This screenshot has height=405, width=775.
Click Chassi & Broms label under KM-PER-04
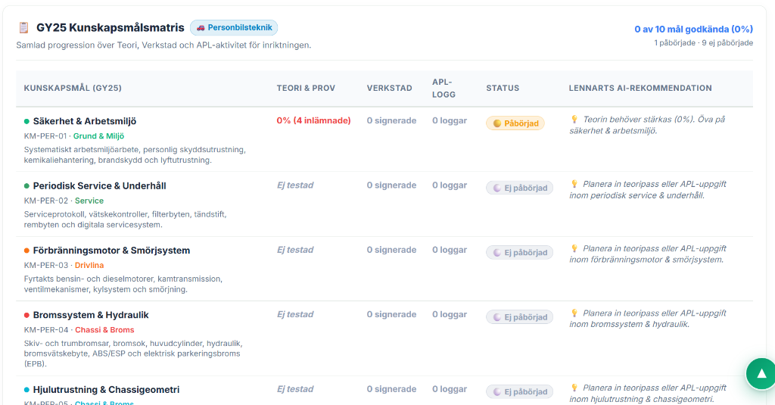[104, 330]
